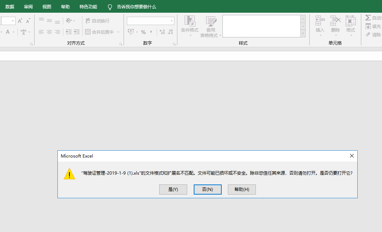The height and width of the screenshot is (232, 382).
Task: Click the lightbulb Tell Me icon
Action: 110,7
